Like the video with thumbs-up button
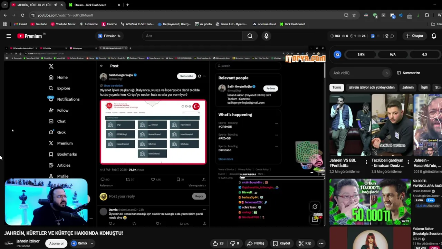Screen dimensions: 442x249 (218, 243)
